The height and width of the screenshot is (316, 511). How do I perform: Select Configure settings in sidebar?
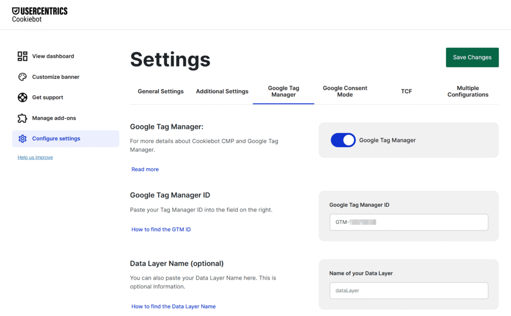pyautogui.click(x=65, y=139)
